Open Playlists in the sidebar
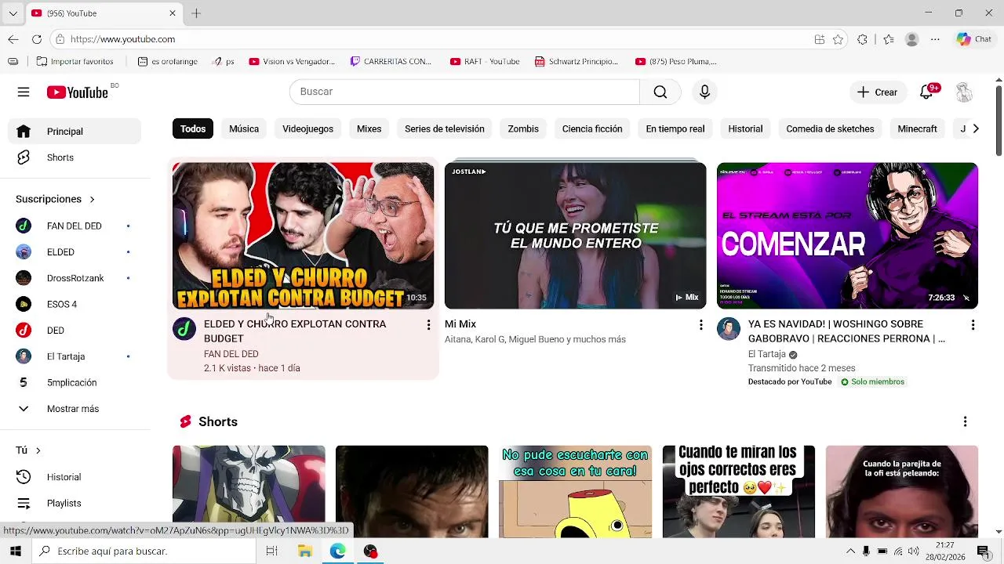The height and width of the screenshot is (564, 1004). tap(75, 503)
